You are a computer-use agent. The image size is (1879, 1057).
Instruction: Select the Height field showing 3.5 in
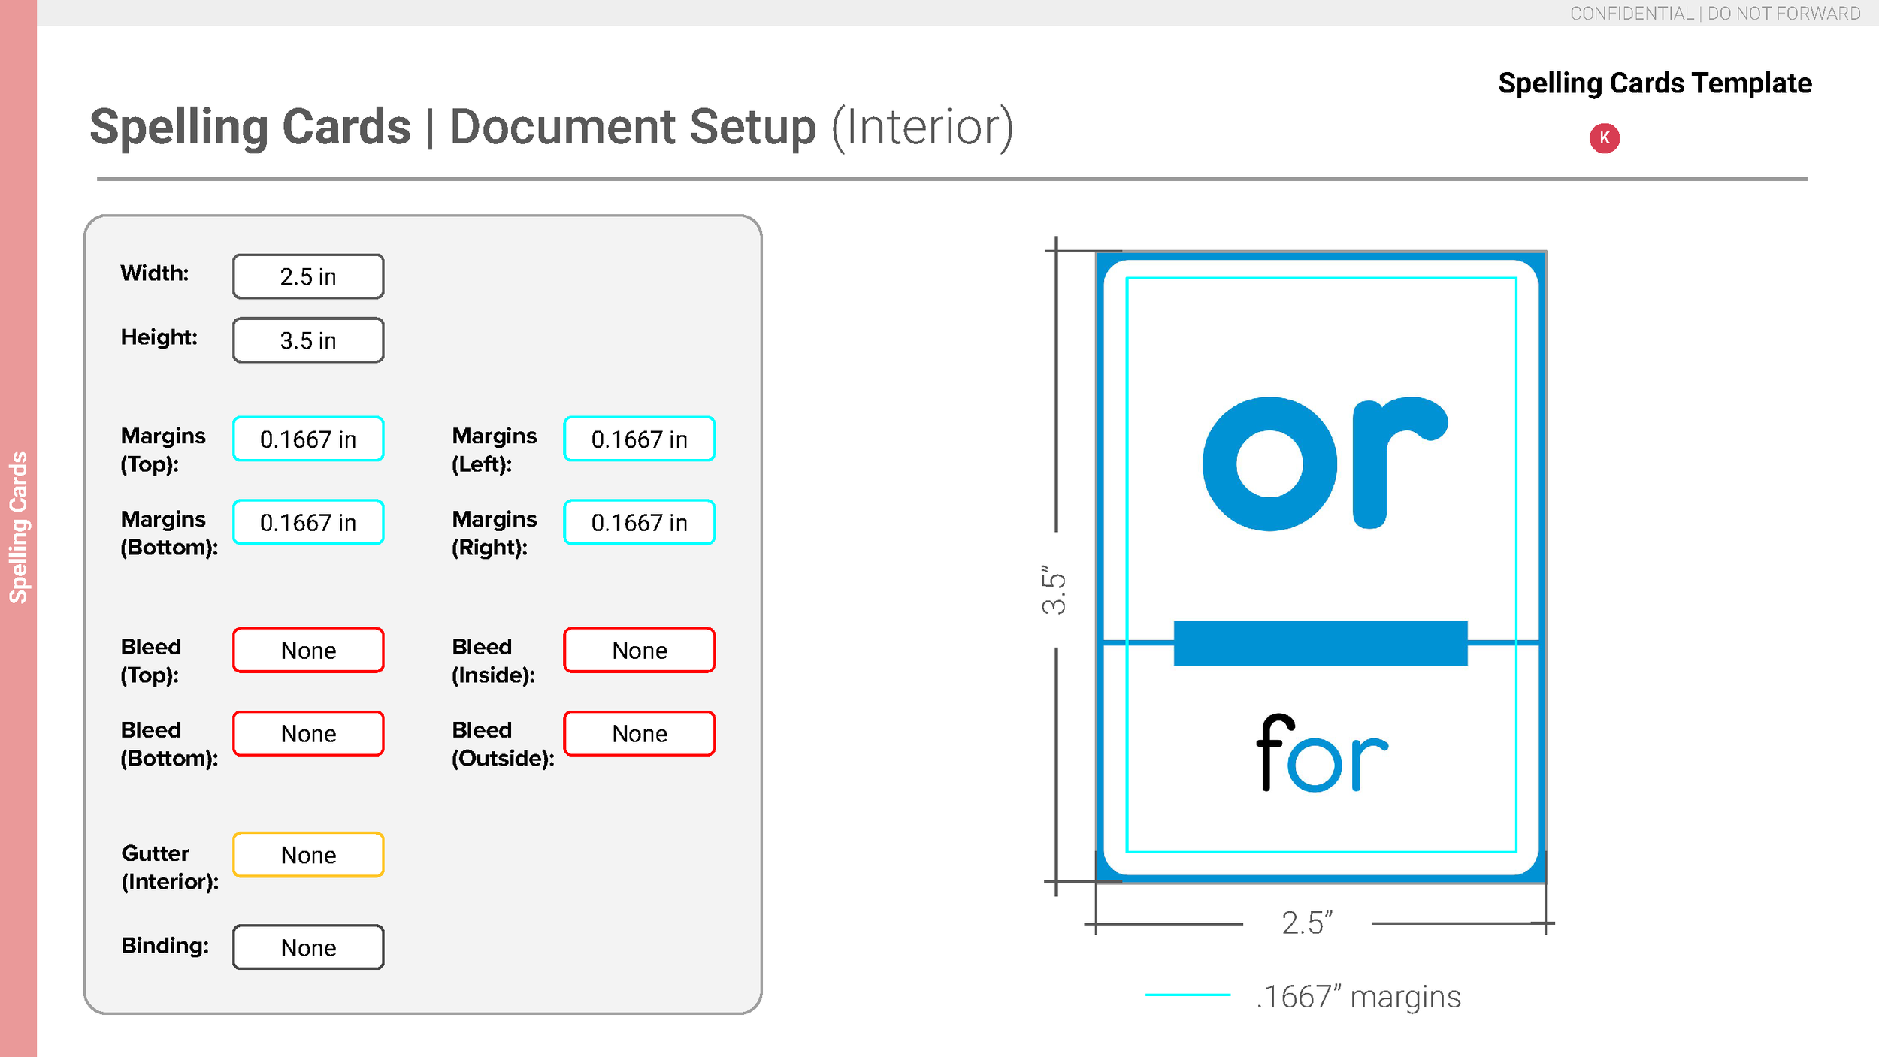[308, 340]
